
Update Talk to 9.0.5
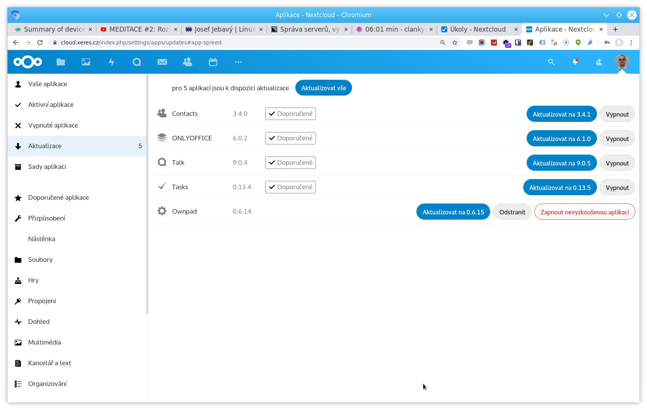562,163
